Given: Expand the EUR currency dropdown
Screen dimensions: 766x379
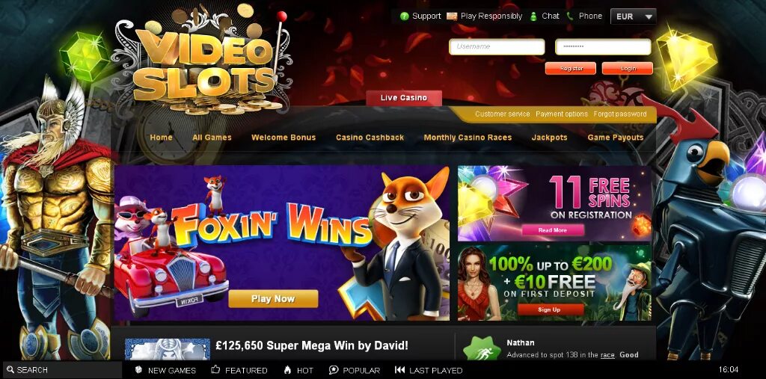Looking at the screenshot, I should click(x=634, y=16).
